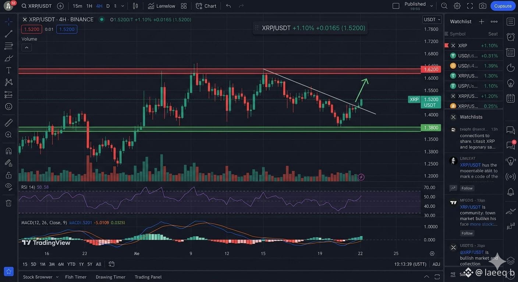The width and height of the screenshot is (518, 282).
Task: Follow the MFGDIS idea author
Action: (x=467, y=233)
